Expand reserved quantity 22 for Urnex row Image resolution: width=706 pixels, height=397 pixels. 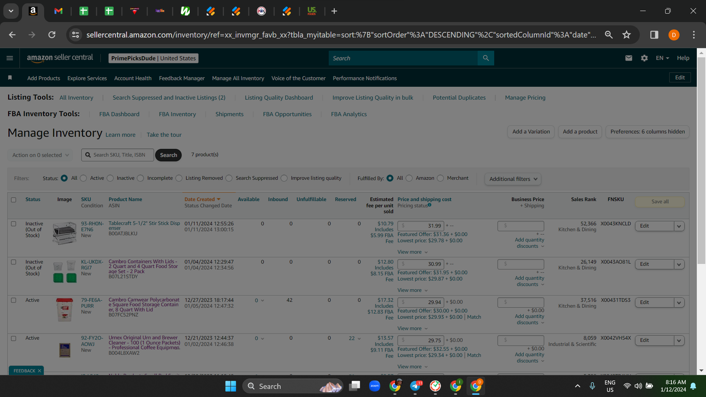(x=355, y=338)
